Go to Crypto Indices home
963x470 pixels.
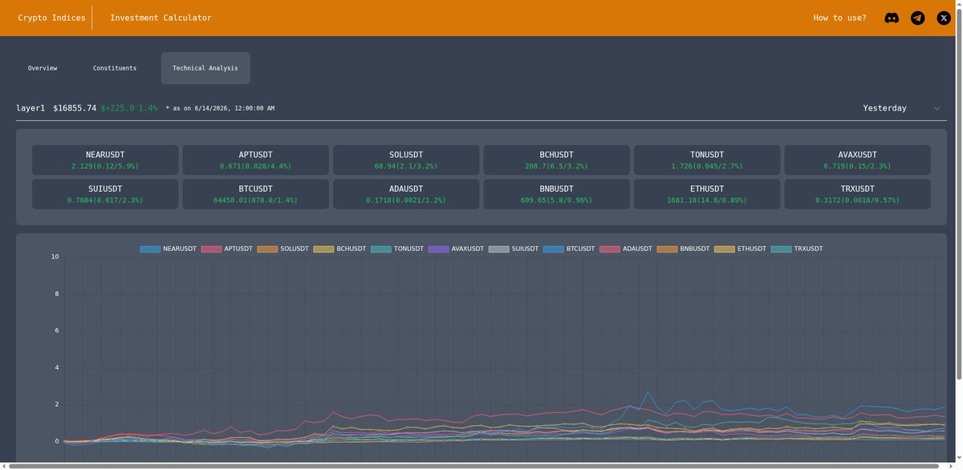pos(51,18)
